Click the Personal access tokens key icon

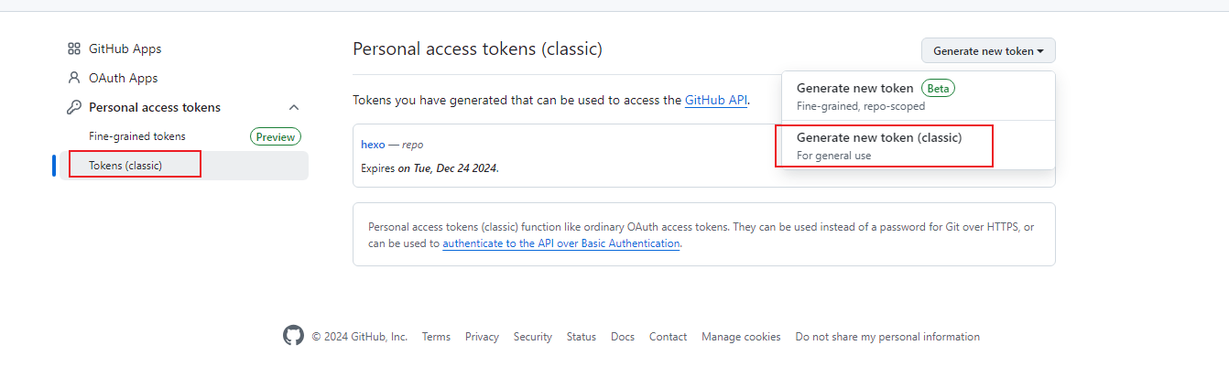pos(74,107)
